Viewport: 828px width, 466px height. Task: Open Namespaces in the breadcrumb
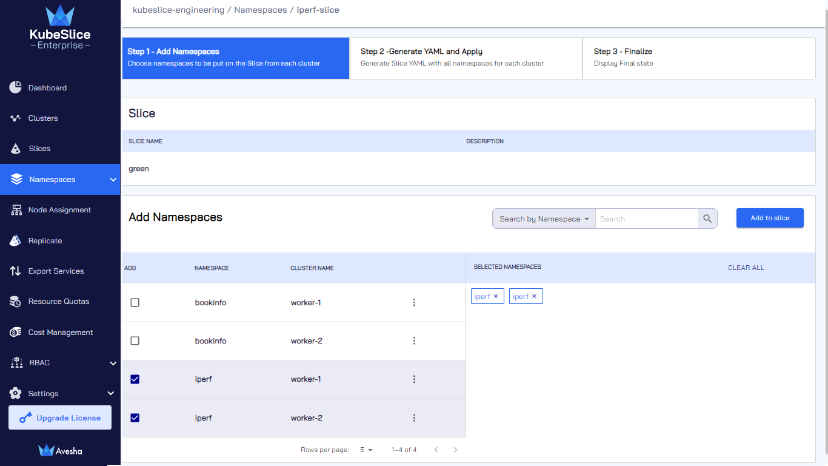(x=261, y=10)
